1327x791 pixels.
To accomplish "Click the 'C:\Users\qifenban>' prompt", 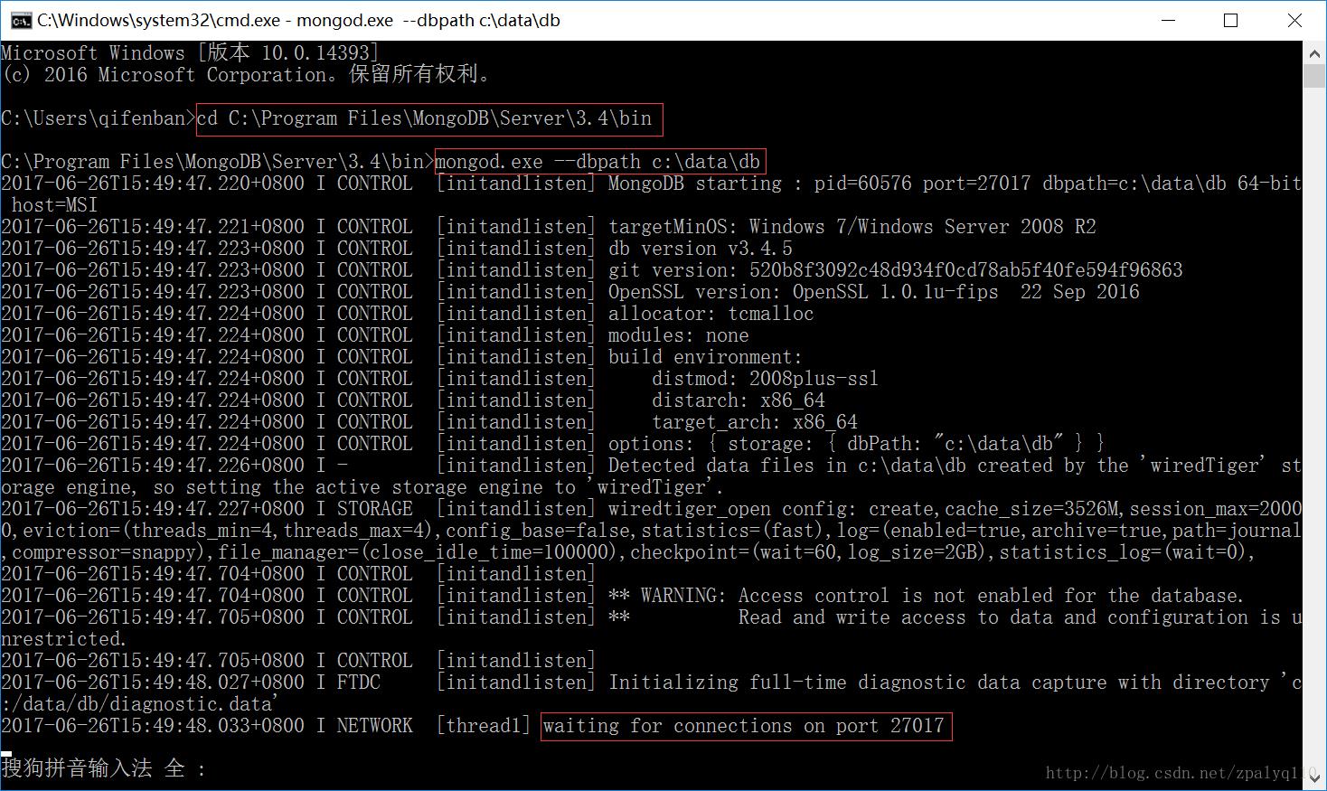I will [x=98, y=118].
